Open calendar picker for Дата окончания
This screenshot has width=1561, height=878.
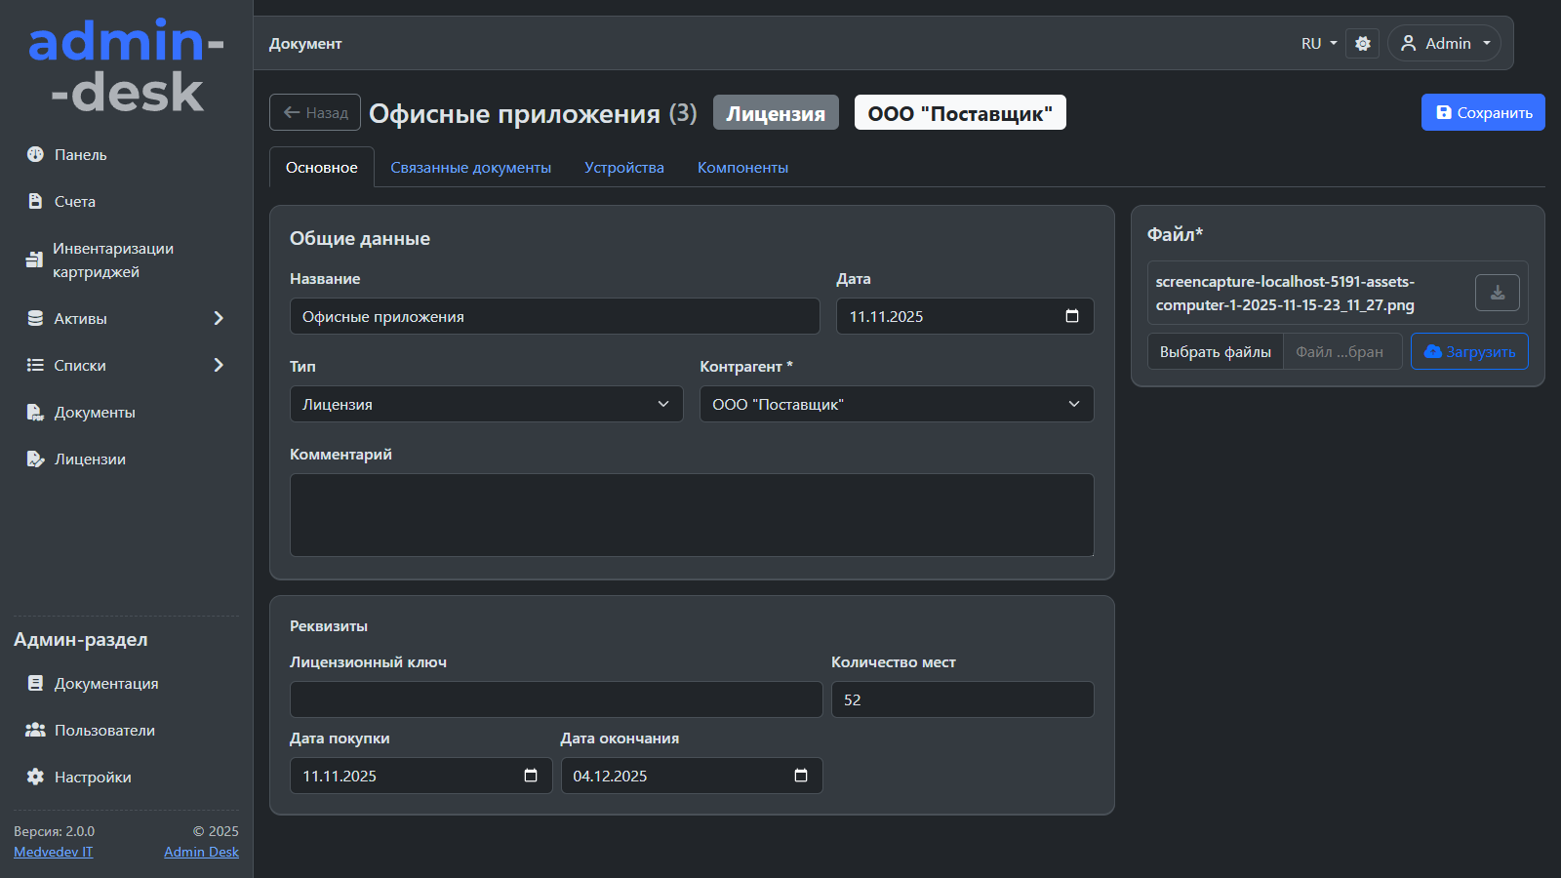[801, 776]
